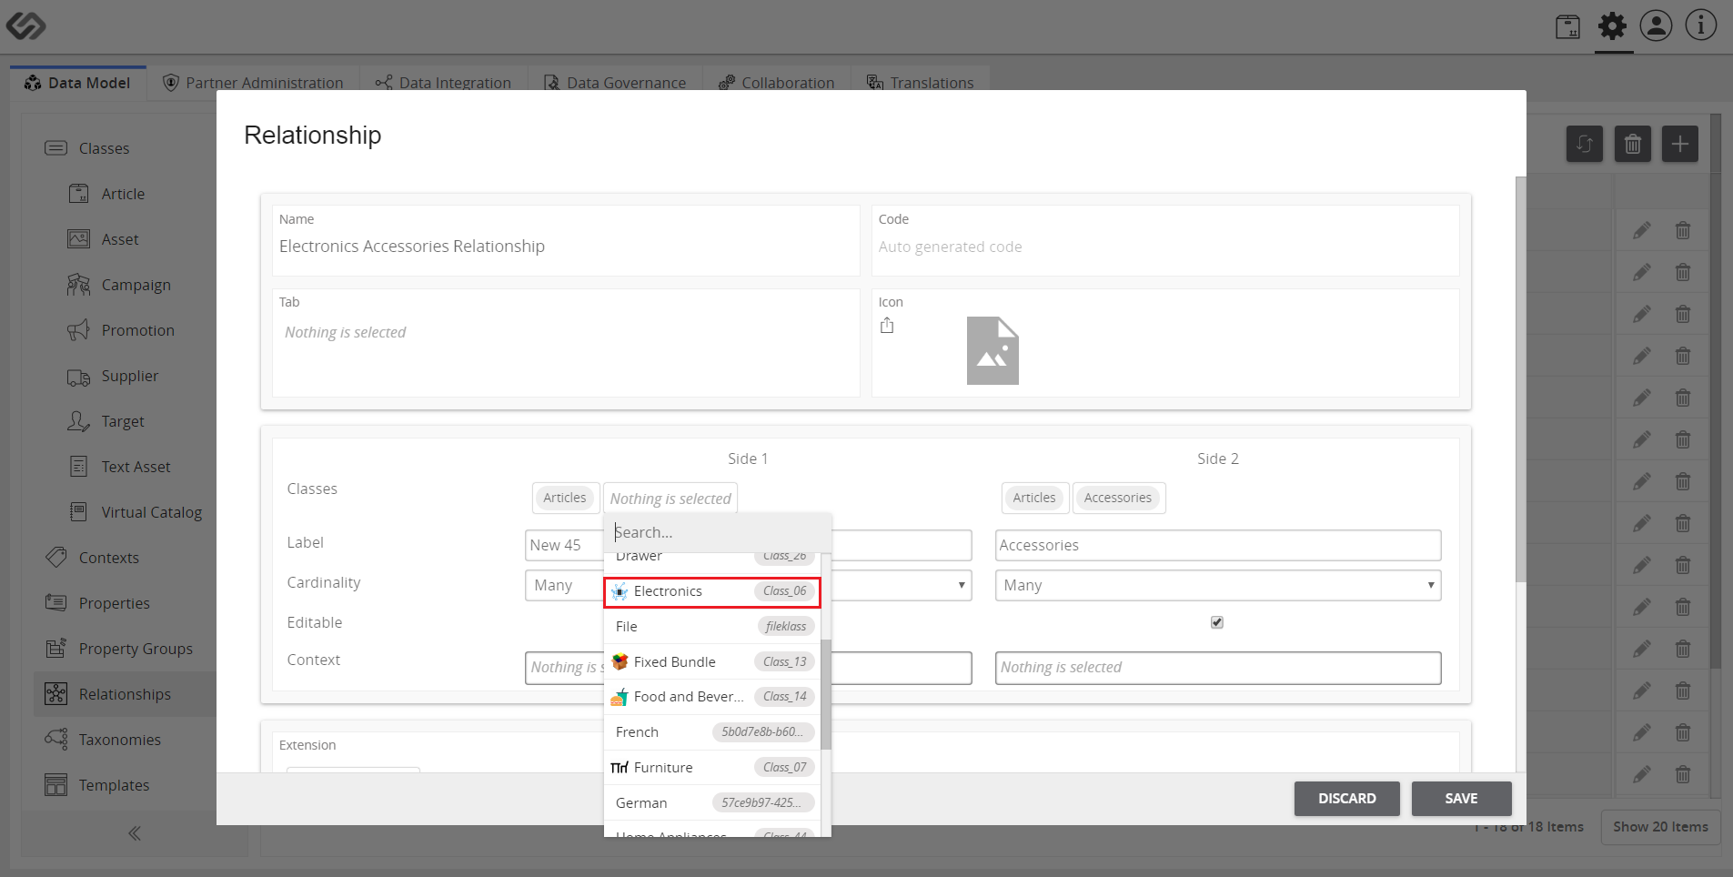Screen dimensions: 1733x877
Task: Click the trash icon in the first row
Action: tap(1683, 231)
